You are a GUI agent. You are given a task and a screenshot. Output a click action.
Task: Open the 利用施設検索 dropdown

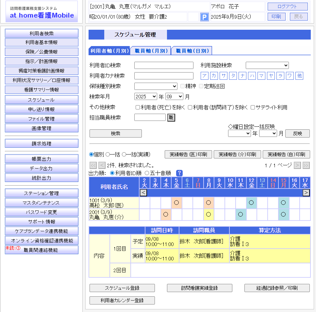[x=267, y=65]
